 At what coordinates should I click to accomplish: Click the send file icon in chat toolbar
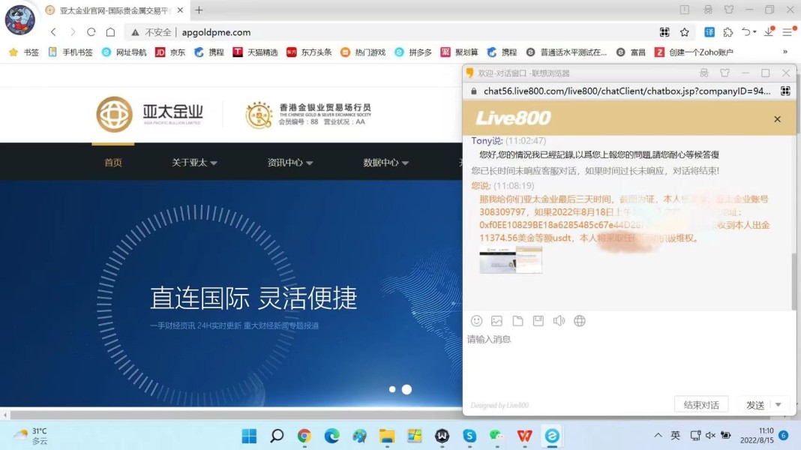pyautogui.click(x=517, y=321)
